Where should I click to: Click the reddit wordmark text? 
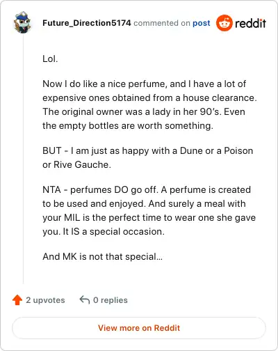(250, 23)
